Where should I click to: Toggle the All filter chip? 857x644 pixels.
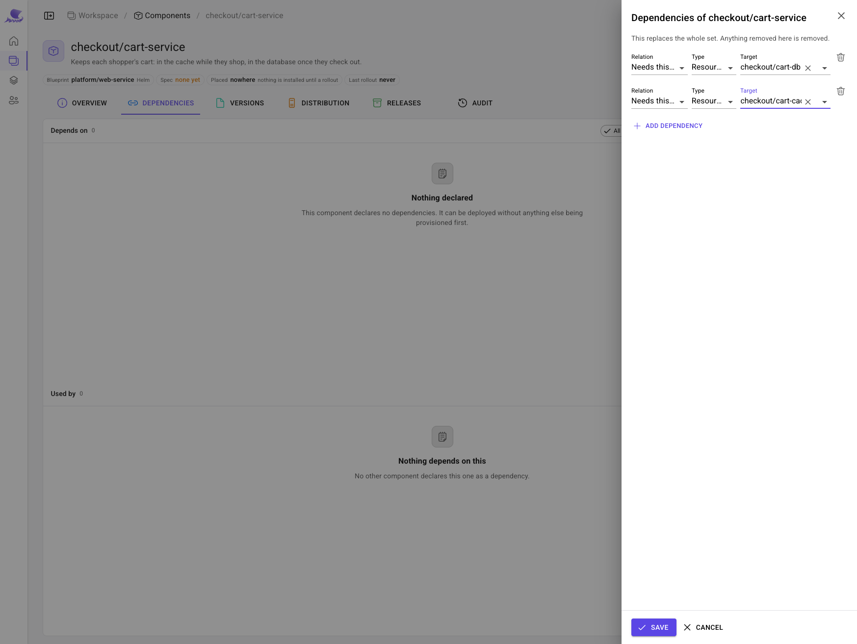[612, 131]
